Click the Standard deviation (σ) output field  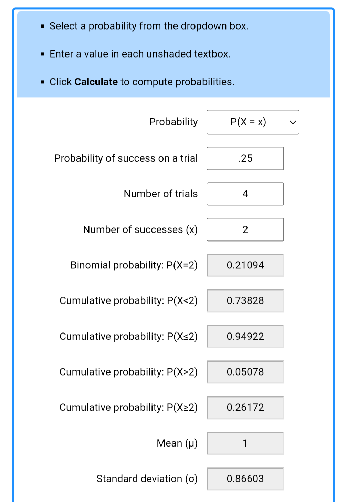click(245, 479)
